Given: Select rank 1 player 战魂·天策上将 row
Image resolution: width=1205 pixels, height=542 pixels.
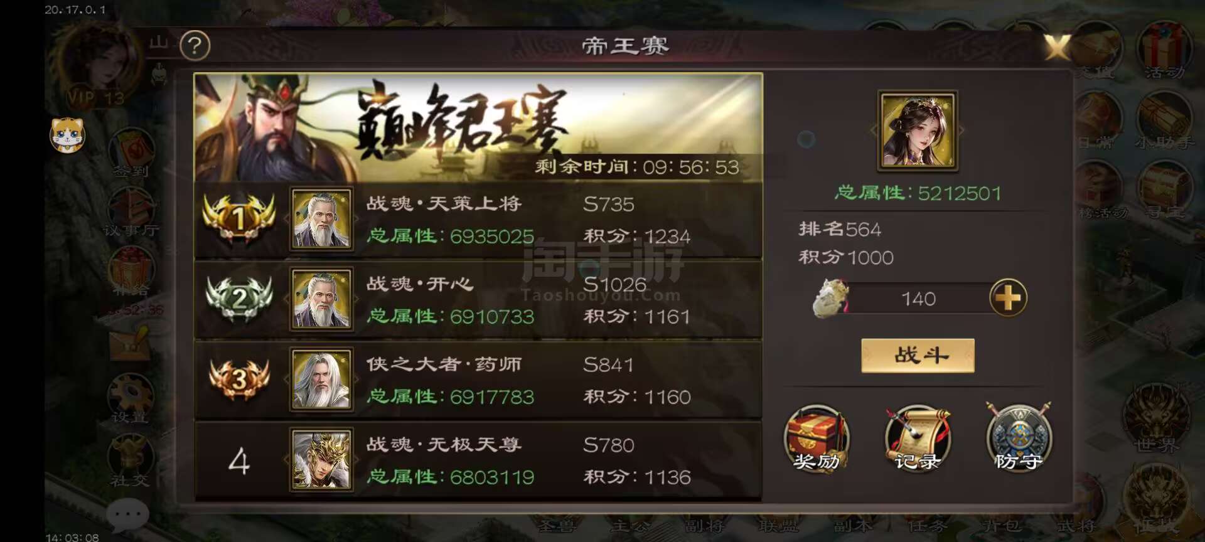Looking at the screenshot, I should 478,220.
